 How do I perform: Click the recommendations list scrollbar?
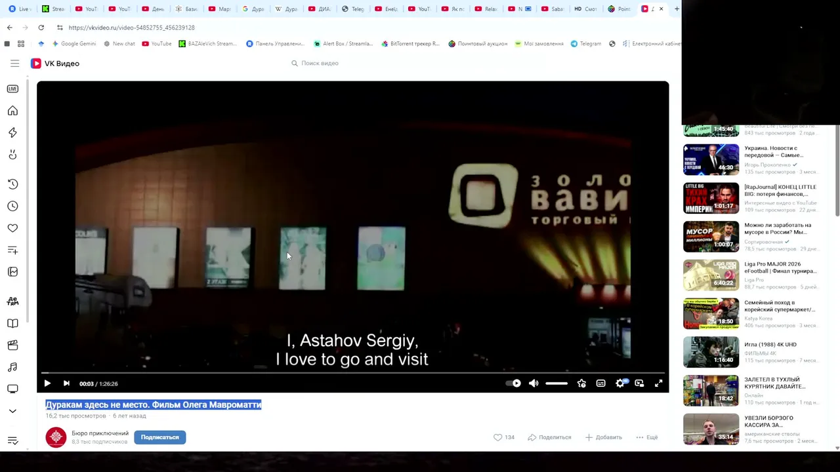pos(837,170)
